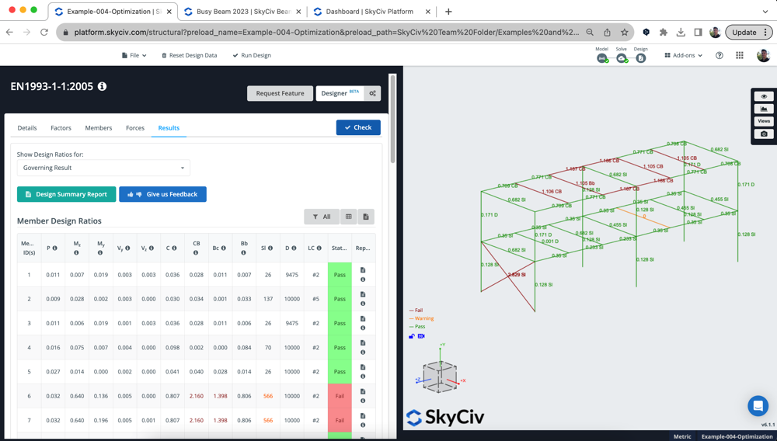
Task: Open Designer settings gears icon
Action: click(x=373, y=93)
